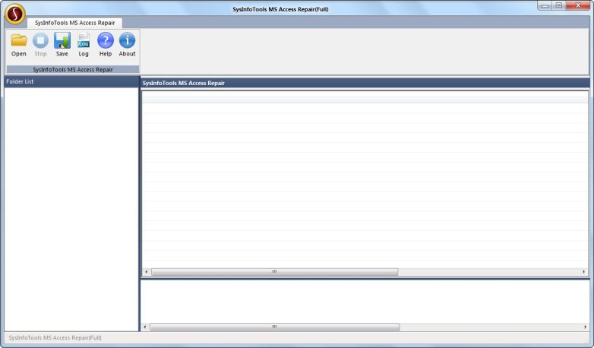Image resolution: width=594 pixels, height=348 pixels.
Task: Click the Stop toolbar icon
Action: (40, 45)
